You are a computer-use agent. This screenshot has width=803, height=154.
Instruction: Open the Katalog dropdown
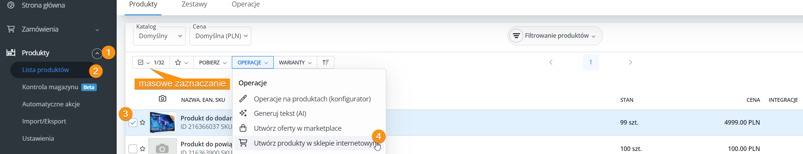pos(159,36)
